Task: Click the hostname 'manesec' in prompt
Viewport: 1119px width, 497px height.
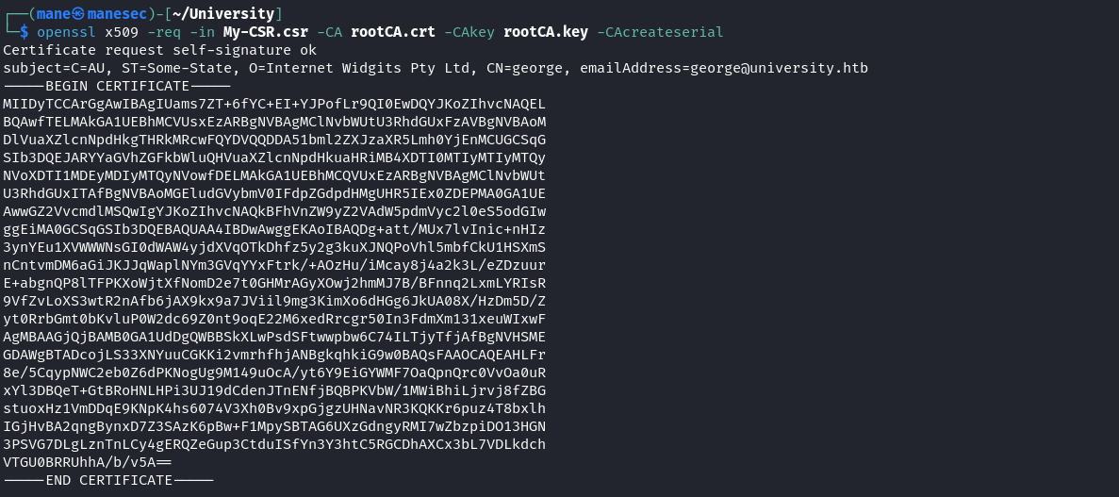Action: point(117,13)
